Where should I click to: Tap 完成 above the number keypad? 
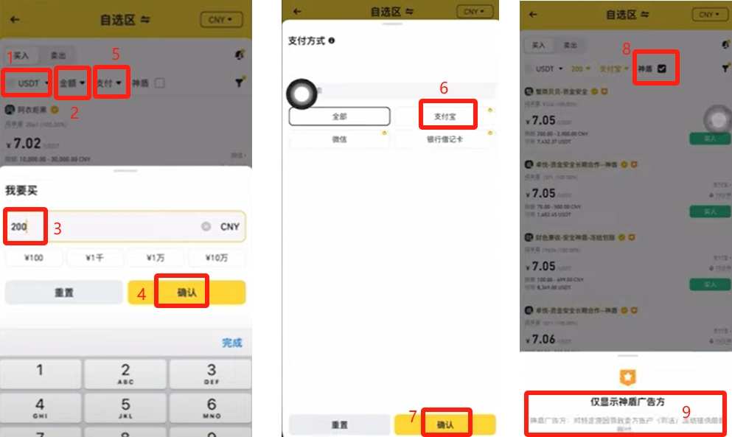coord(232,343)
